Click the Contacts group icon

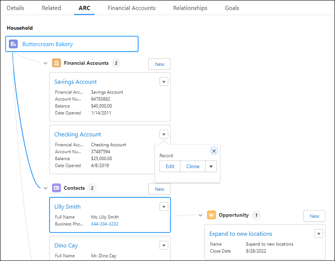(57, 188)
